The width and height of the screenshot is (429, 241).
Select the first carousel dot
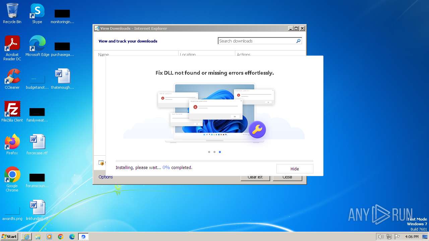209,152
